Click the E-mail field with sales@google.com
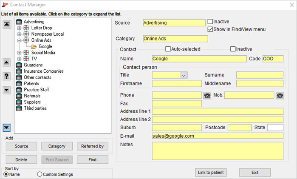Image resolution: width=297 pixels, height=179 pixels. coord(218,136)
